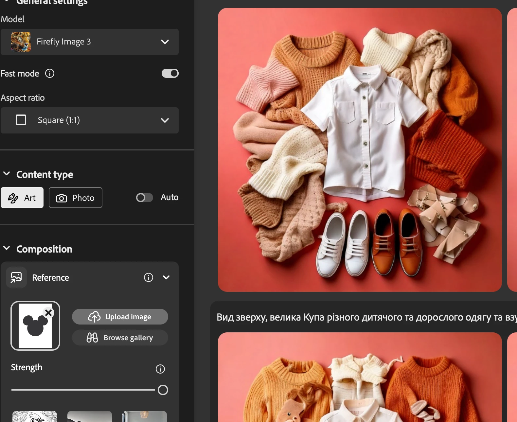Click the Strength slider track
Image resolution: width=517 pixels, height=422 pixels.
point(83,390)
